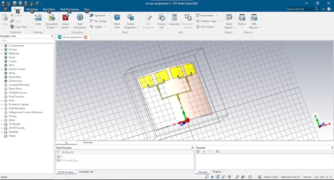Toggle error messages filter in Messages
Screen dimensions: 334x180
tap(198, 151)
